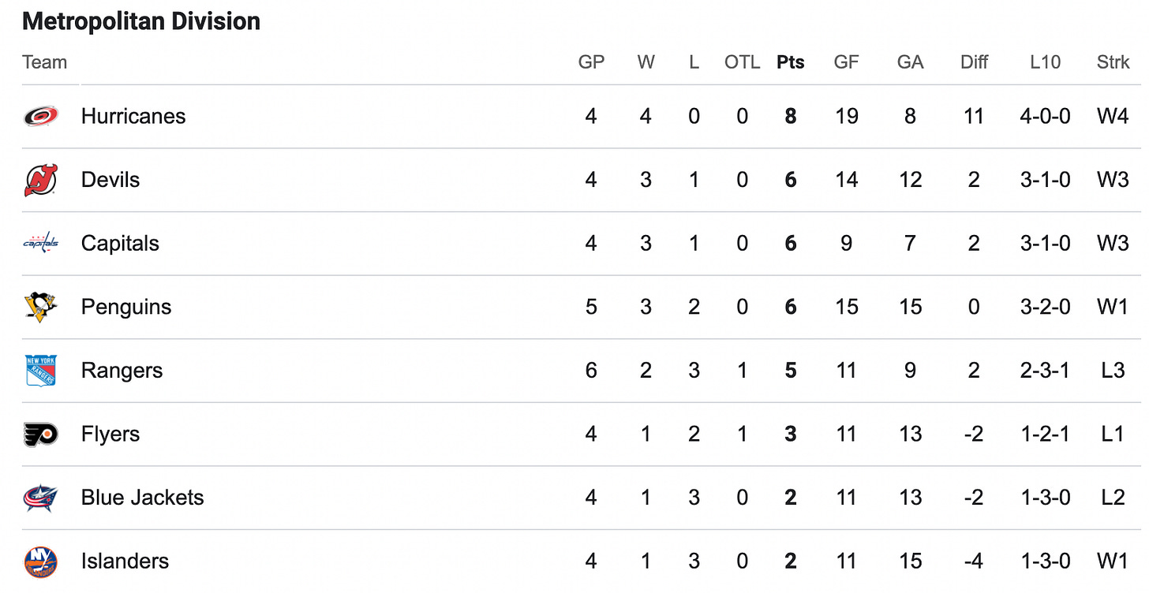Viewport: 1149px width, 593px height.
Task: Click the GP column header
Action: point(591,62)
